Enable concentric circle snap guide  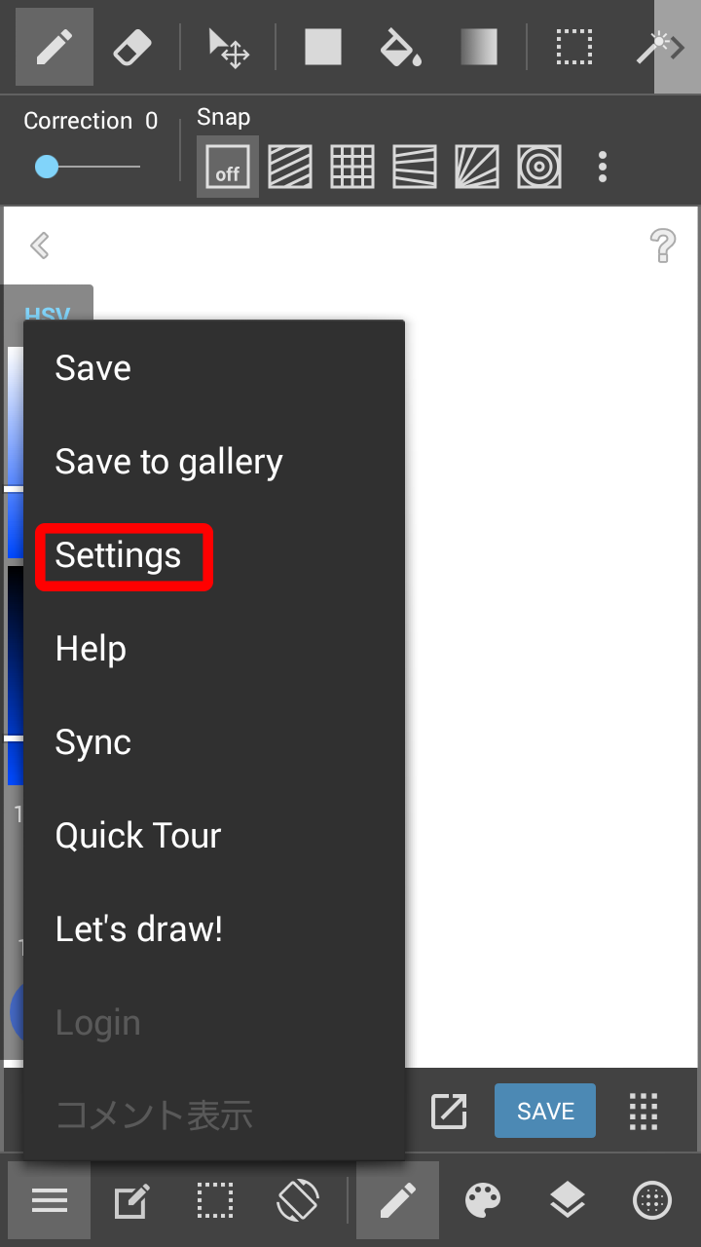click(539, 167)
